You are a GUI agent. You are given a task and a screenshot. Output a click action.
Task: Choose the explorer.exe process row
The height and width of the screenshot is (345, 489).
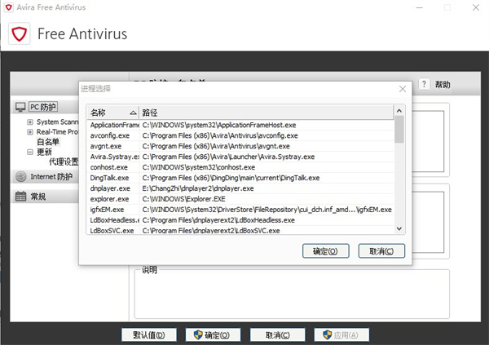[x=109, y=199]
